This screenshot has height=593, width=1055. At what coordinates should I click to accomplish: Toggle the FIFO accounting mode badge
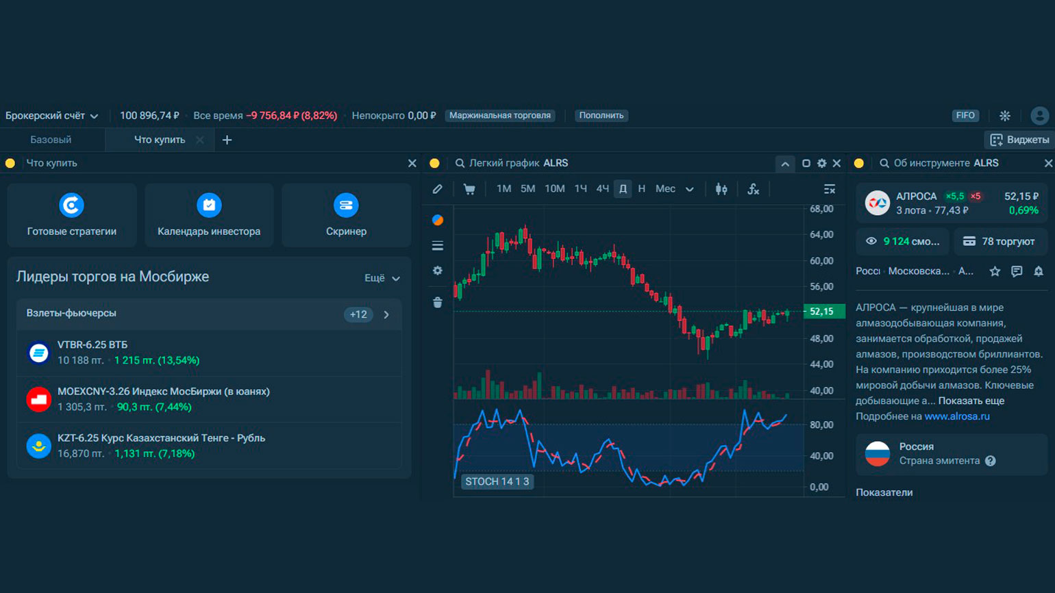pyautogui.click(x=965, y=116)
